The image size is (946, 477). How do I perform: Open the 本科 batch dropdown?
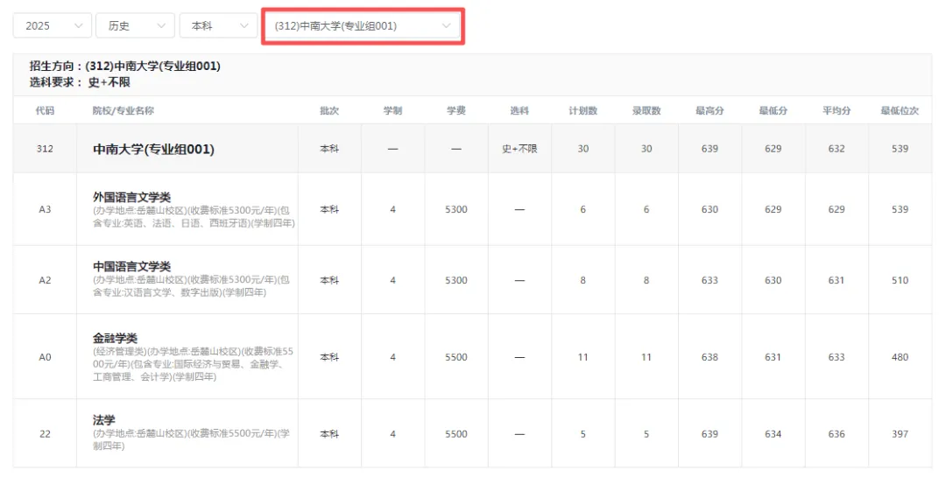coord(218,26)
